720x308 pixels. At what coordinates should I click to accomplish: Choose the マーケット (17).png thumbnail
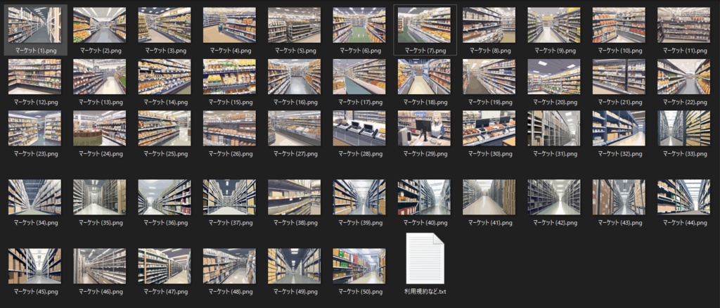(x=359, y=77)
